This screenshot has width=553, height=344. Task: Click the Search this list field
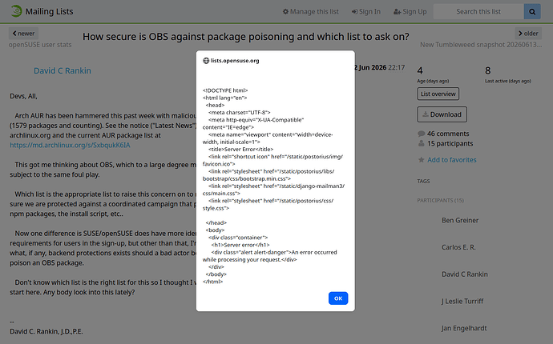[x=478, y=12]
